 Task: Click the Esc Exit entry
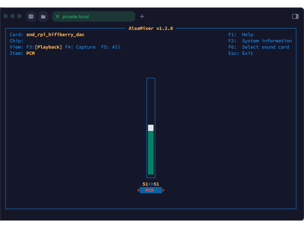pos(241,53)
